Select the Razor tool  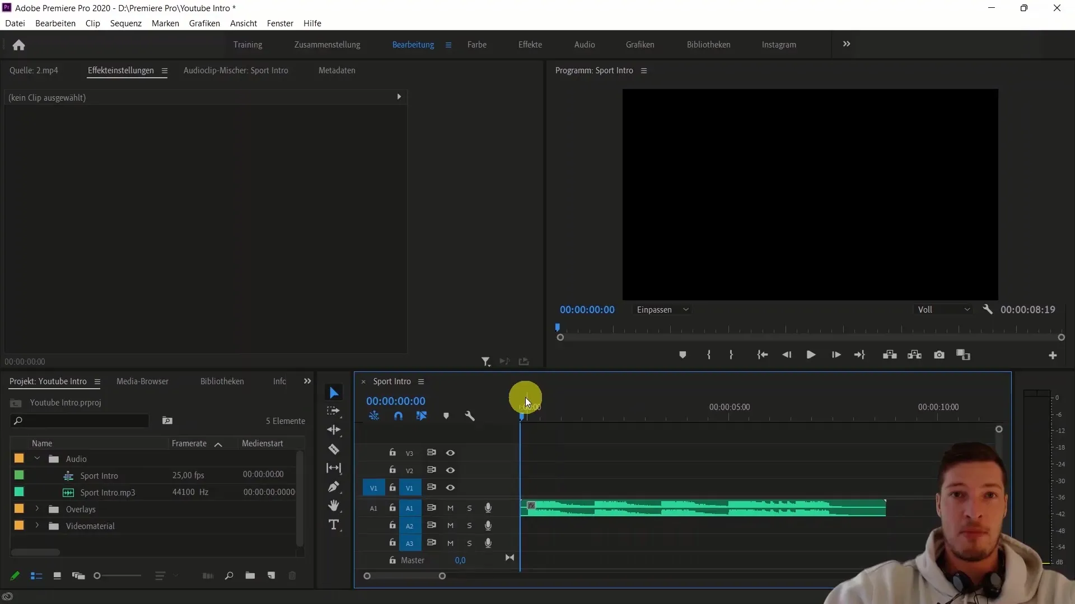click(x=334, y=449)
